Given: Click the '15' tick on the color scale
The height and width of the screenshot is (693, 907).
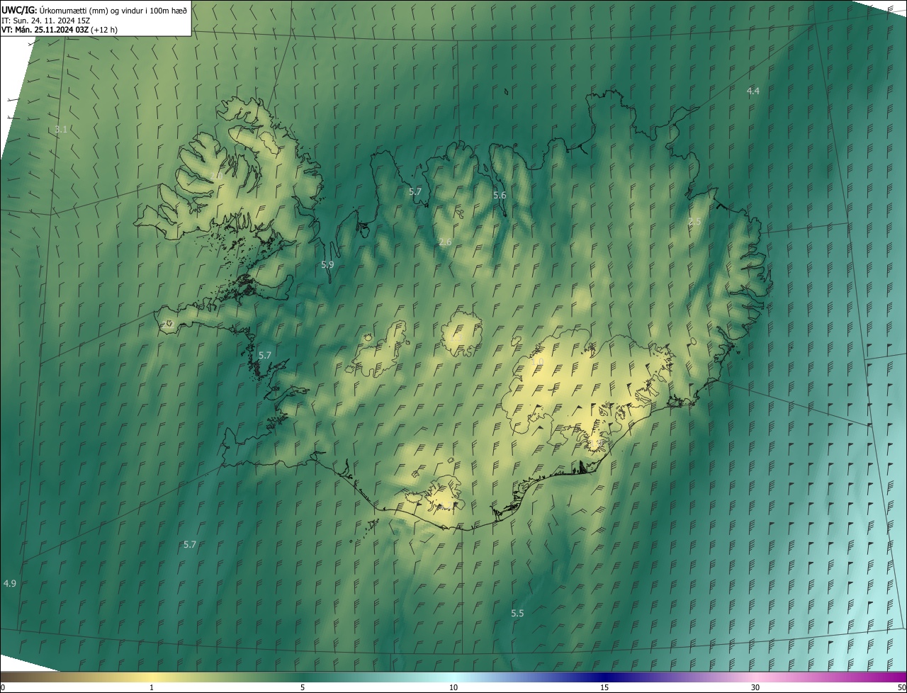Looking at the screenshot, I should [x=604, y=687].
